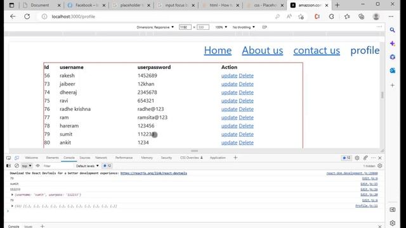Close the DevTools panel
This screenshot has width=406, height=228.
pos(380,158)
